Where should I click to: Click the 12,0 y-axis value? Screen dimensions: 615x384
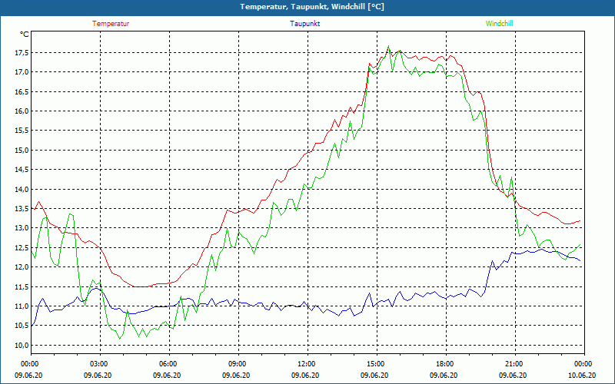coord(22,267)
